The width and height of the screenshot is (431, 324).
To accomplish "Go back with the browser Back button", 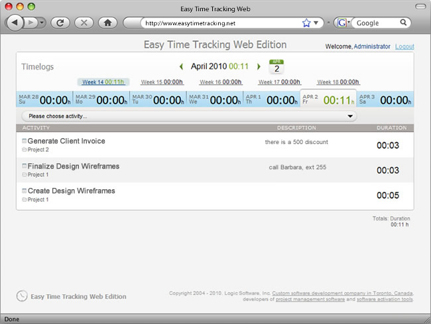I will (15, 23).
